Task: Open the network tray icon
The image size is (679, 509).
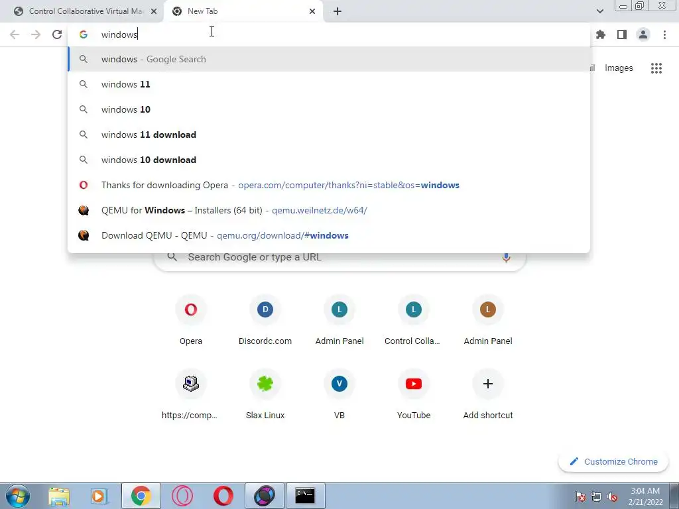Action: 596,497
